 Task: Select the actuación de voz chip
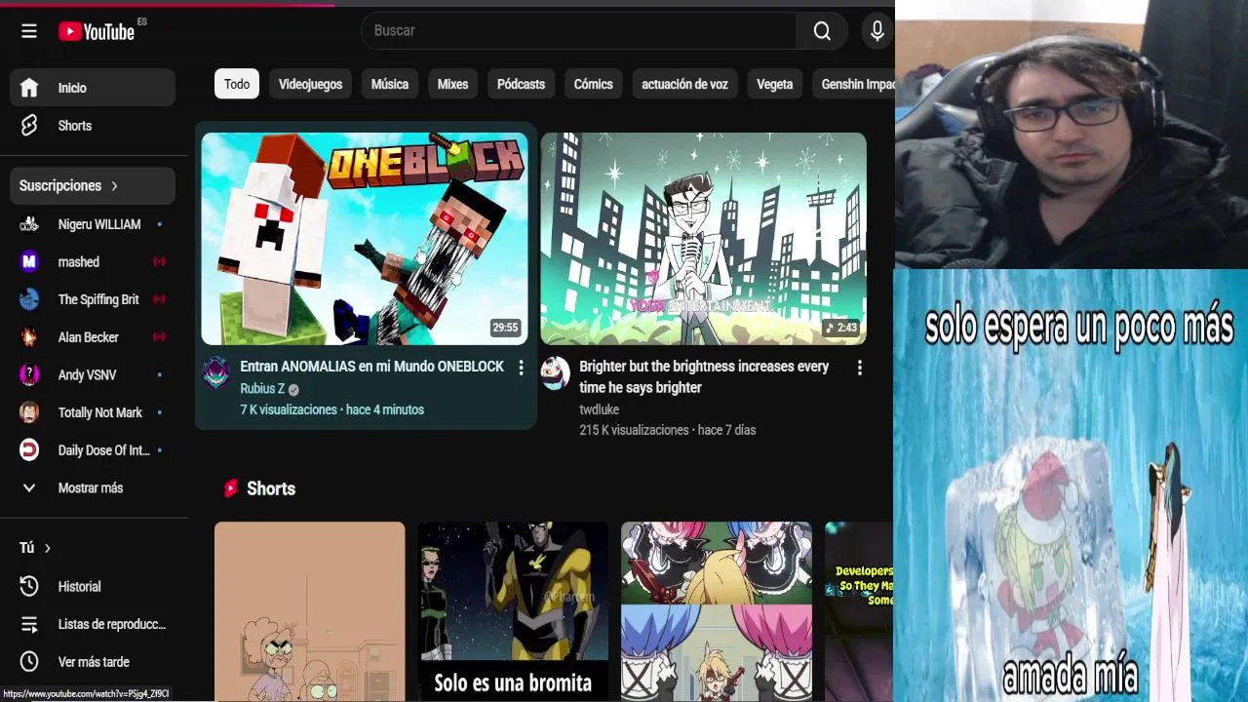(684, 84)
